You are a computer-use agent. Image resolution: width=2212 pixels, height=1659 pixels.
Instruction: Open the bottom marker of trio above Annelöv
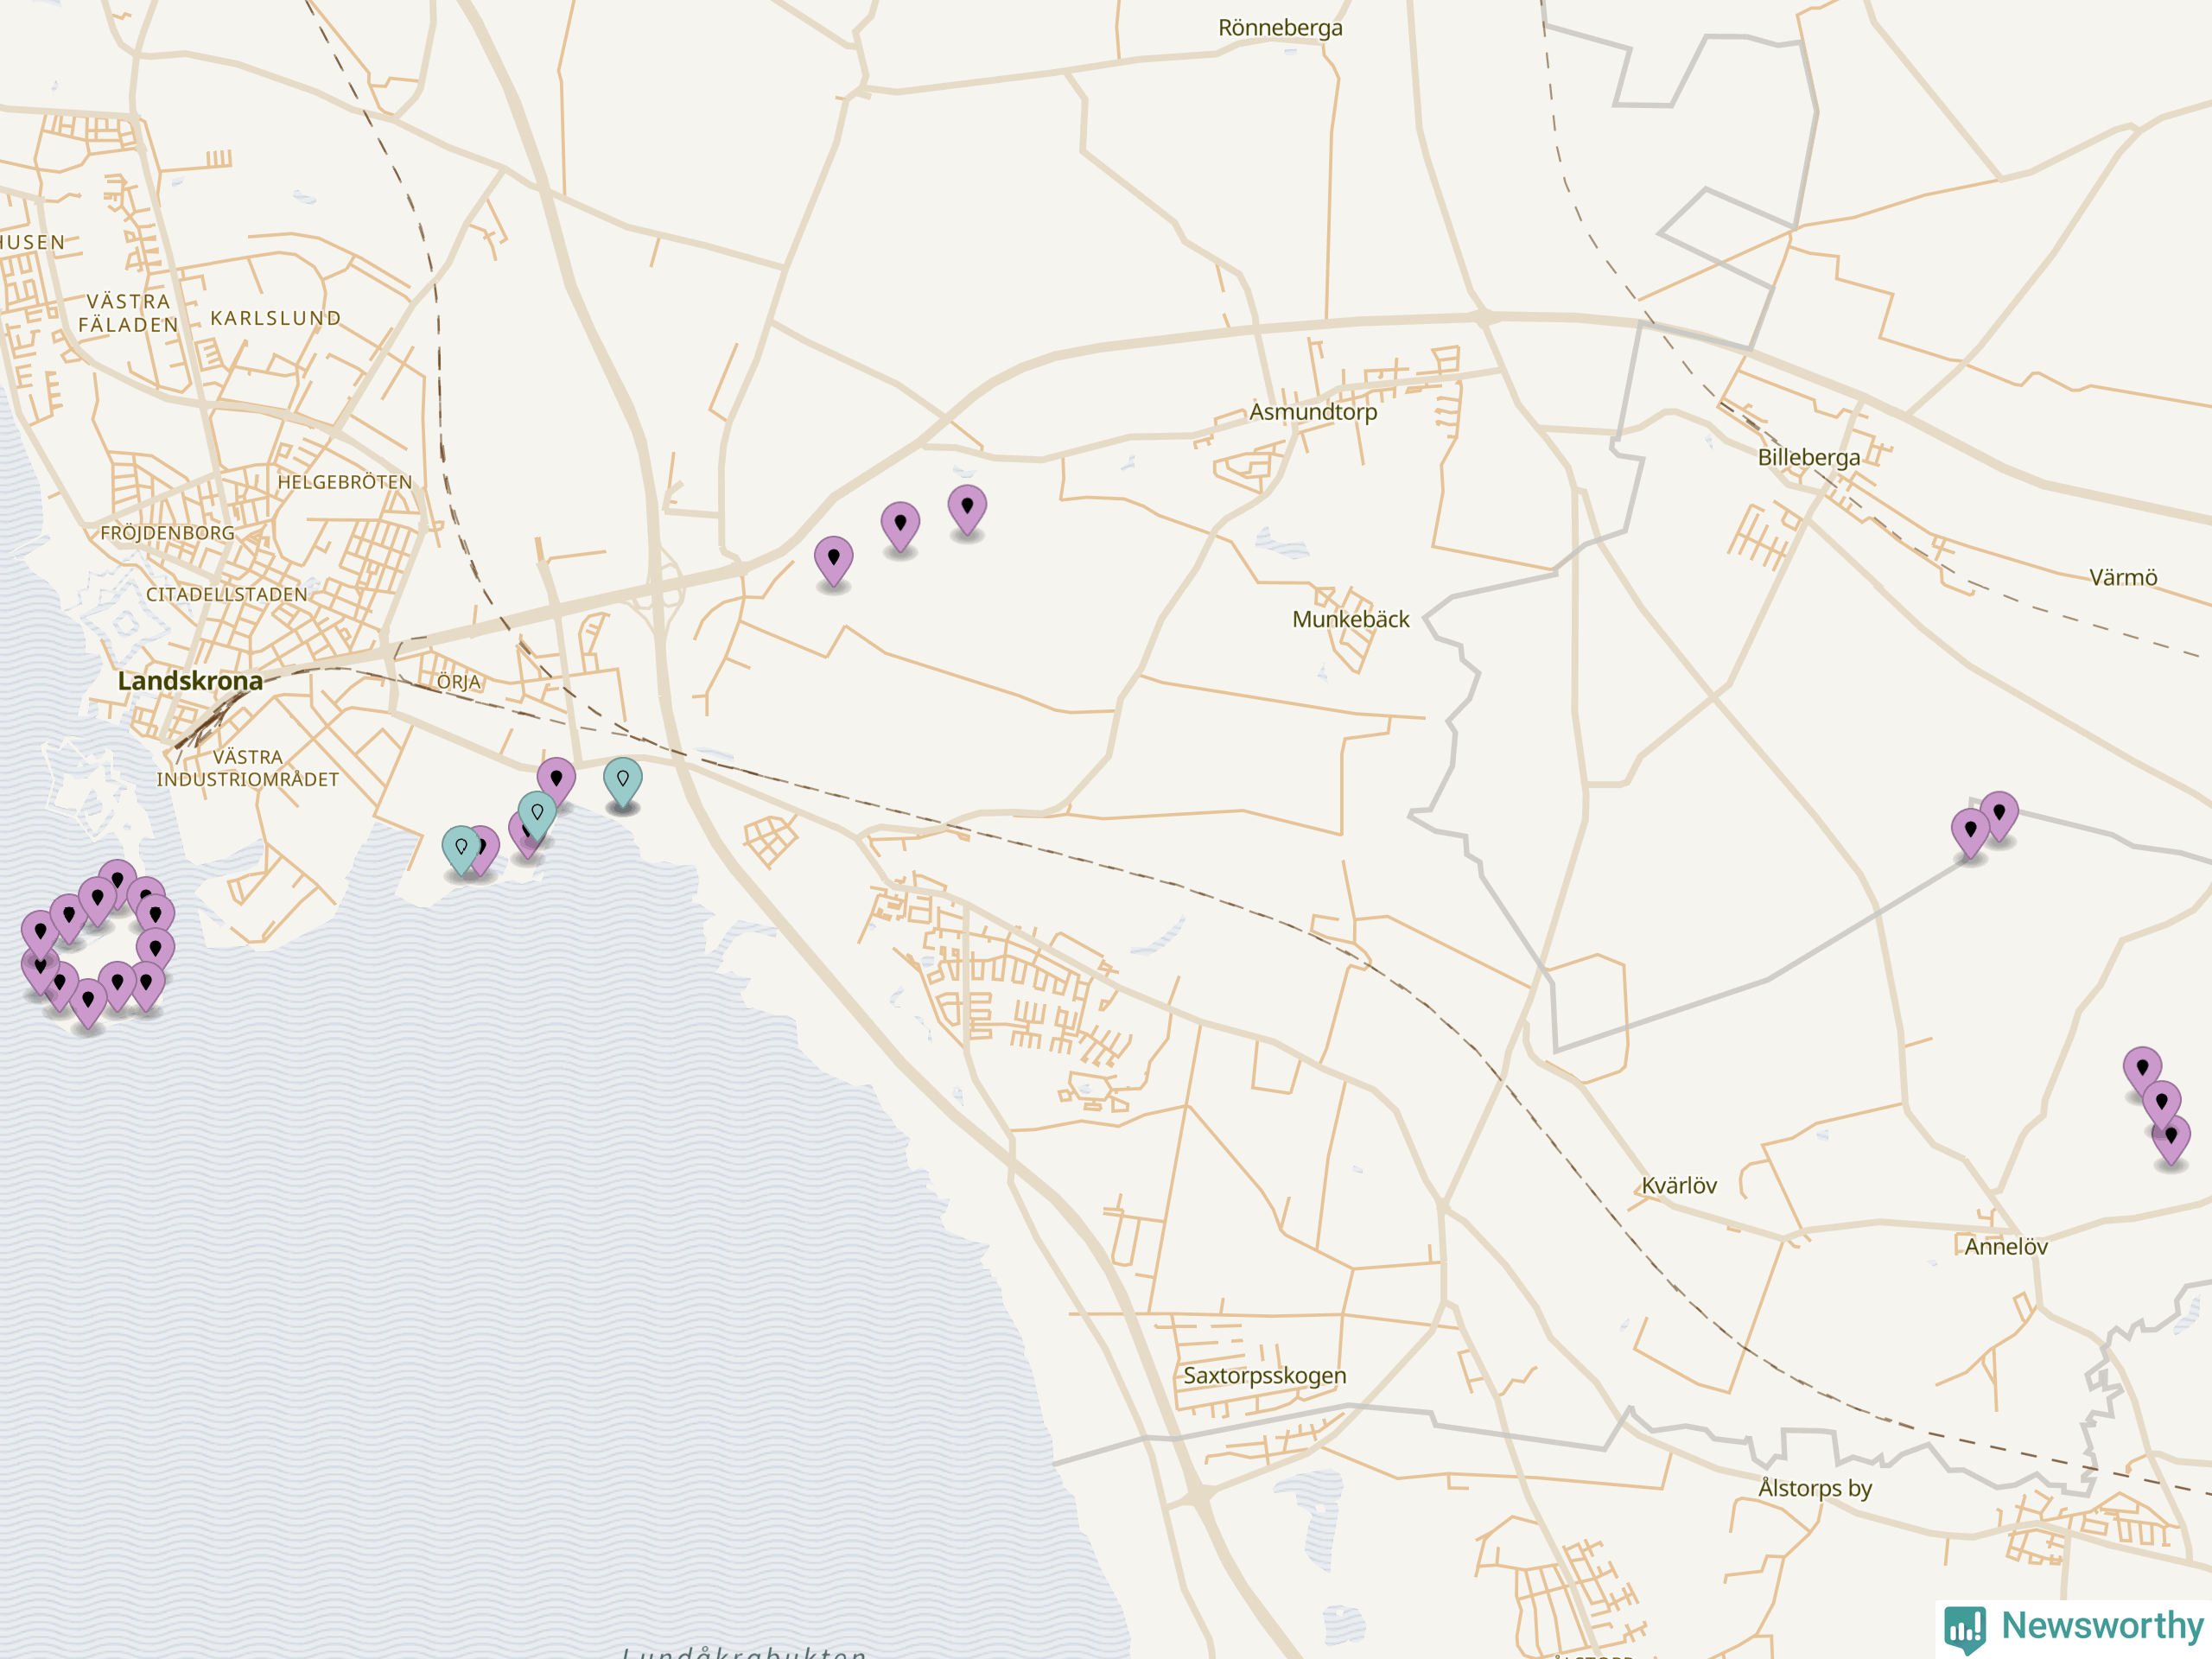click(x=2171, y=1140)
